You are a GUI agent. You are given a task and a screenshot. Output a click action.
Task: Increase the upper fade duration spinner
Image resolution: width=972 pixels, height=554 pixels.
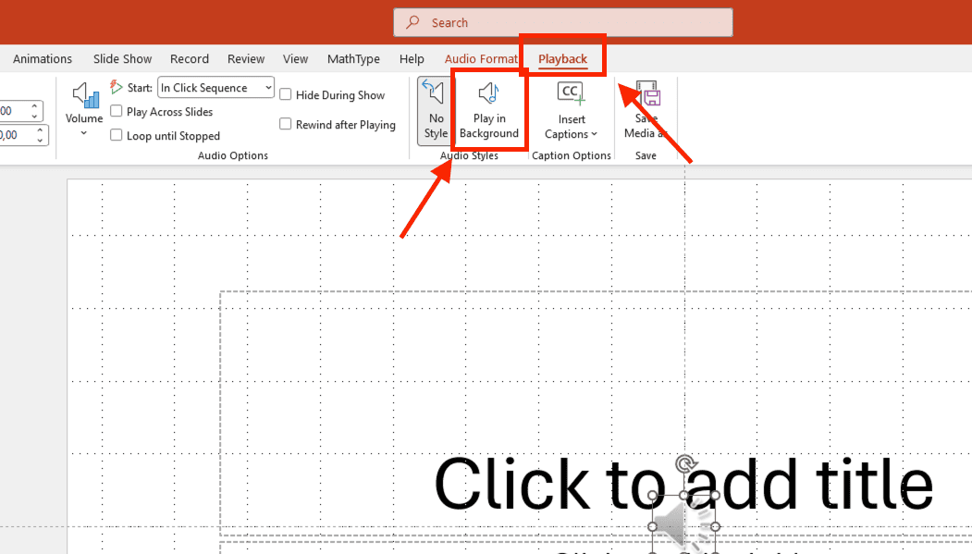[x=35, y=106]
